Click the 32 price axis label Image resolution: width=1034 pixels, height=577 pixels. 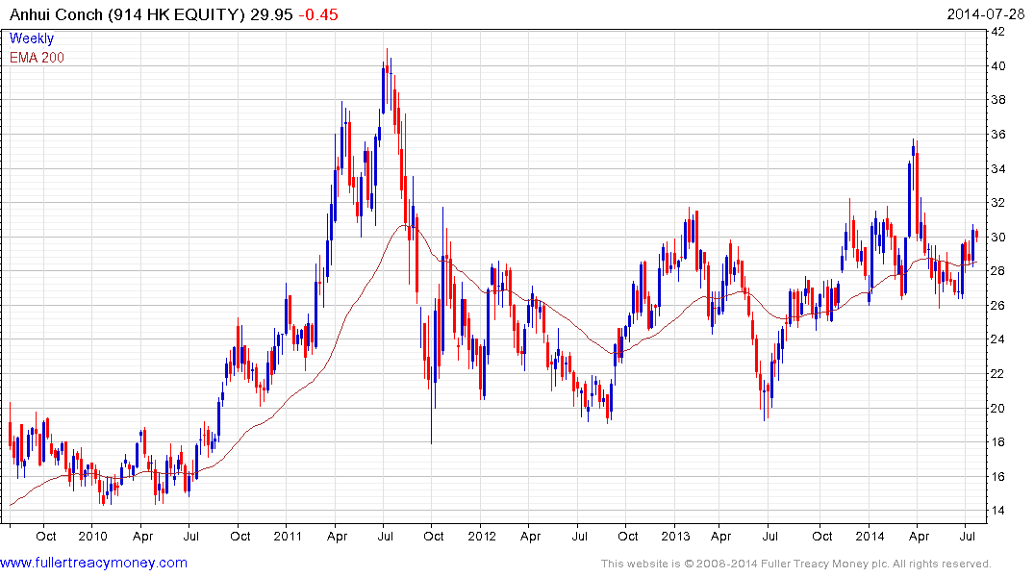998,203
